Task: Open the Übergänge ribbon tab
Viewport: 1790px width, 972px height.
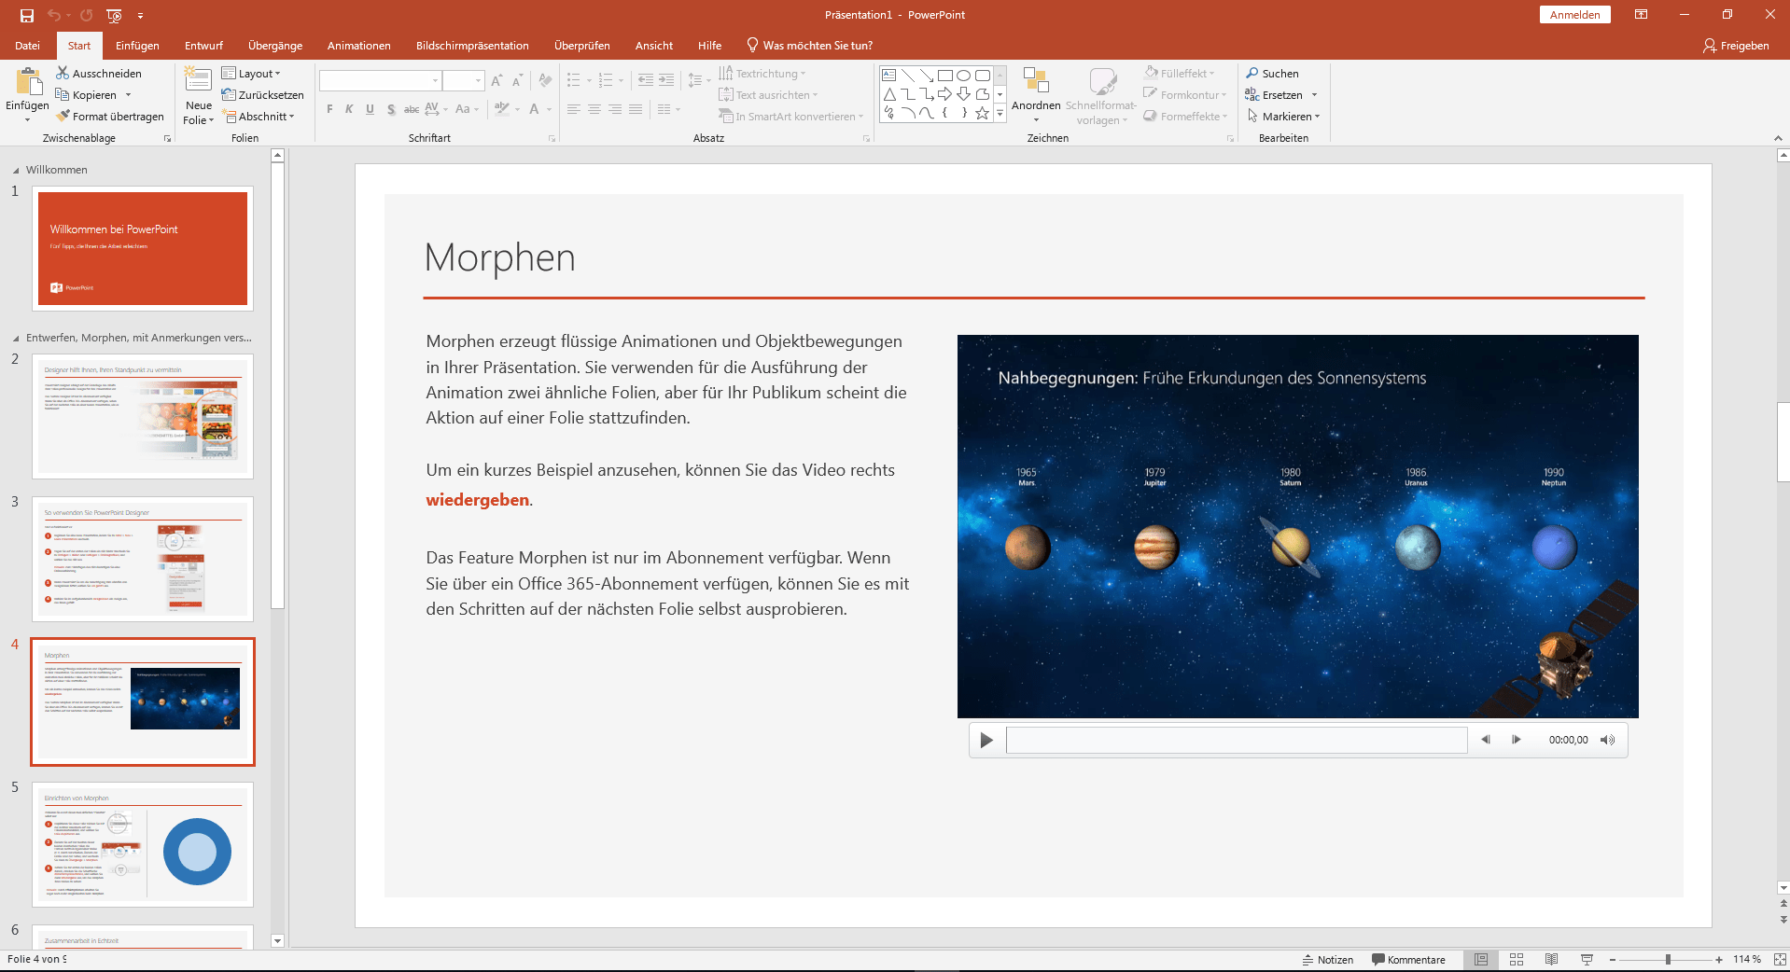Action: (275, 46)
